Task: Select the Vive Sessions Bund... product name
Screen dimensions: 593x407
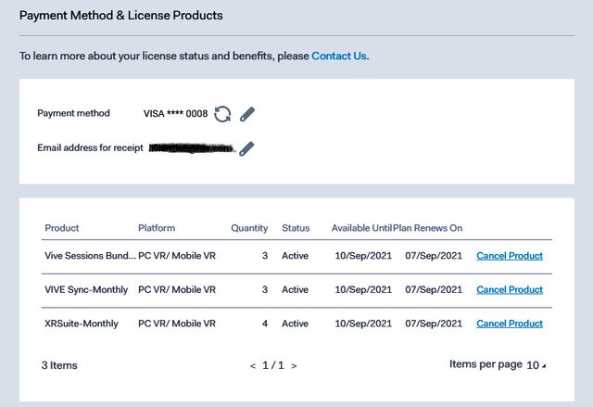Action: pos(90,256)
